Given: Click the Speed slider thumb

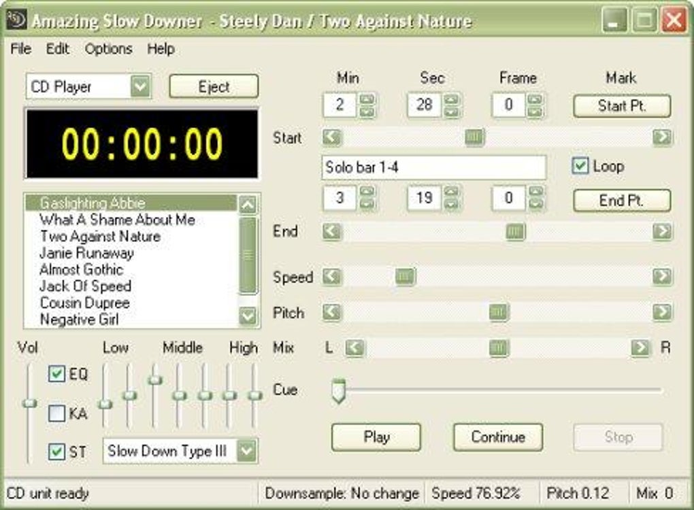Looking at the screenshot, I should [405, 277].
